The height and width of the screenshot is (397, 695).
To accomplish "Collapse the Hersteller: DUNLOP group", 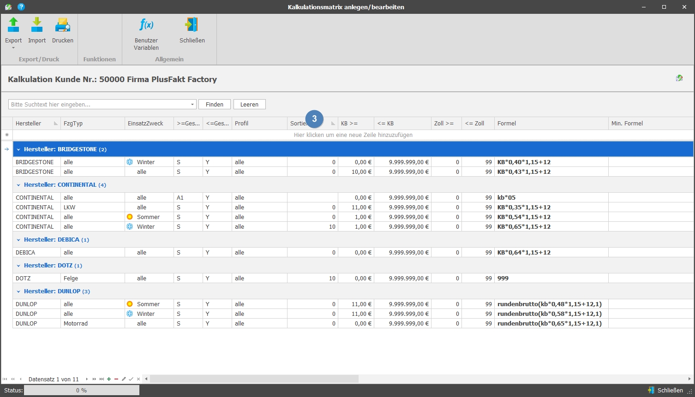I will (18, 291).
